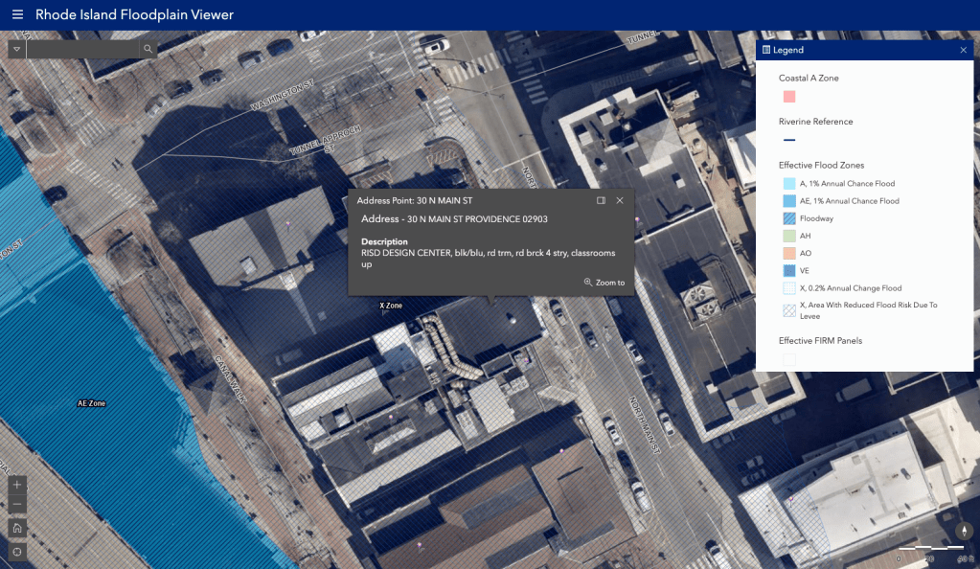Viewport: 980px width, 569px height.
Task: Click the Coastal A Zone pink swatch
Action: (789, 97)
